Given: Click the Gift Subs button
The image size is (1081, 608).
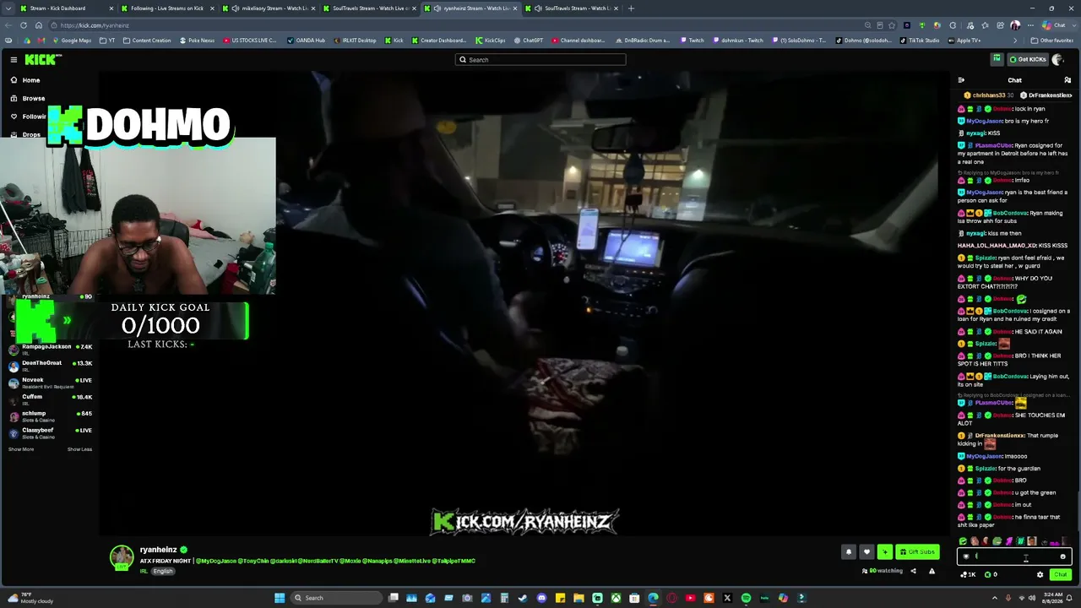Looking at the screenshot, I should (x=917, y=552).
